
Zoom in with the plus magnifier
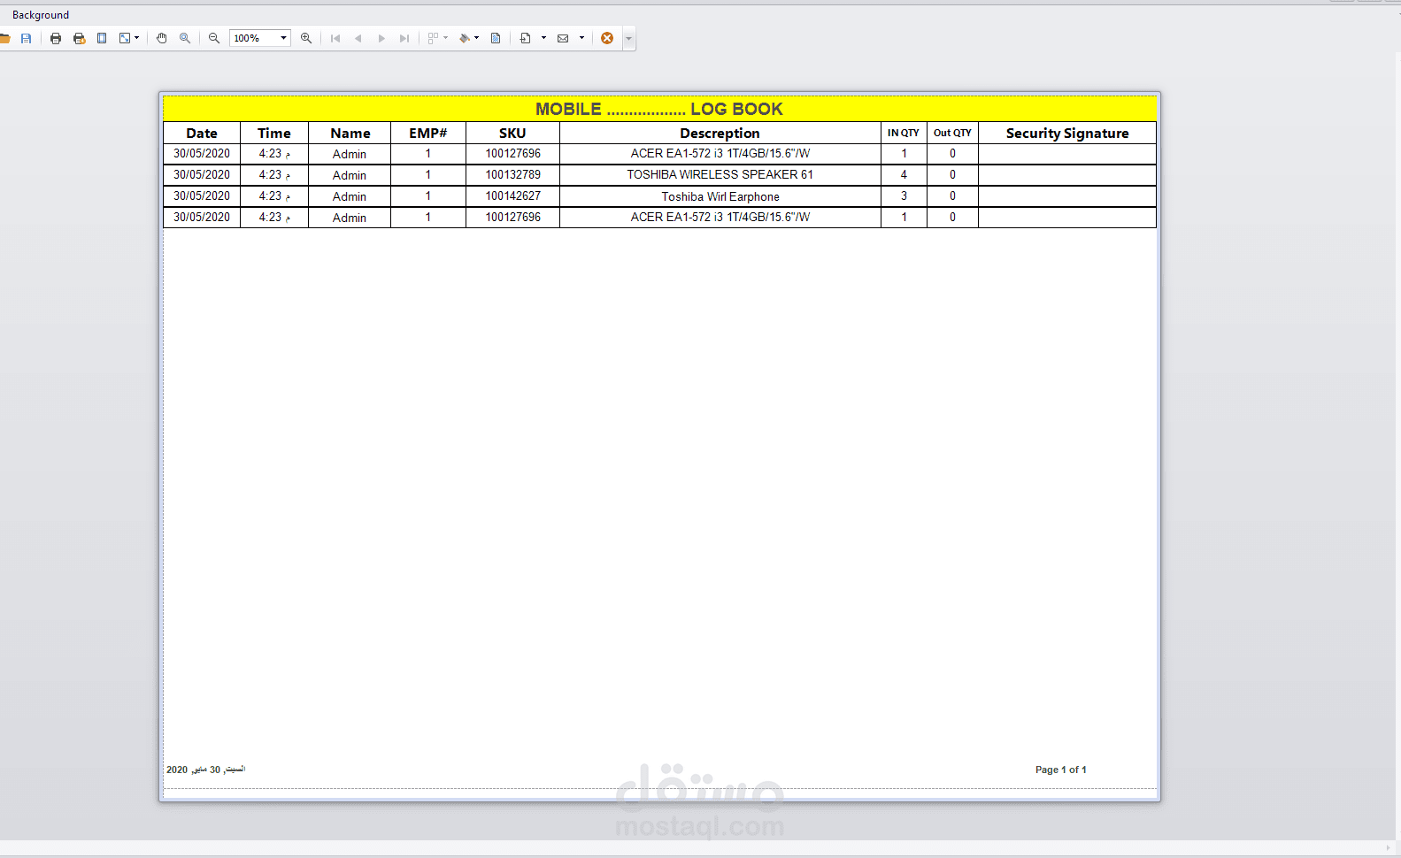tap(306, 38)
